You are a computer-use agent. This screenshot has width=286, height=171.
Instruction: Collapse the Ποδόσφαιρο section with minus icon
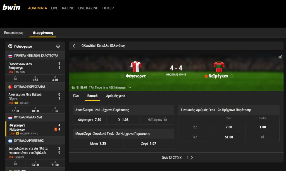pos(58,46)
